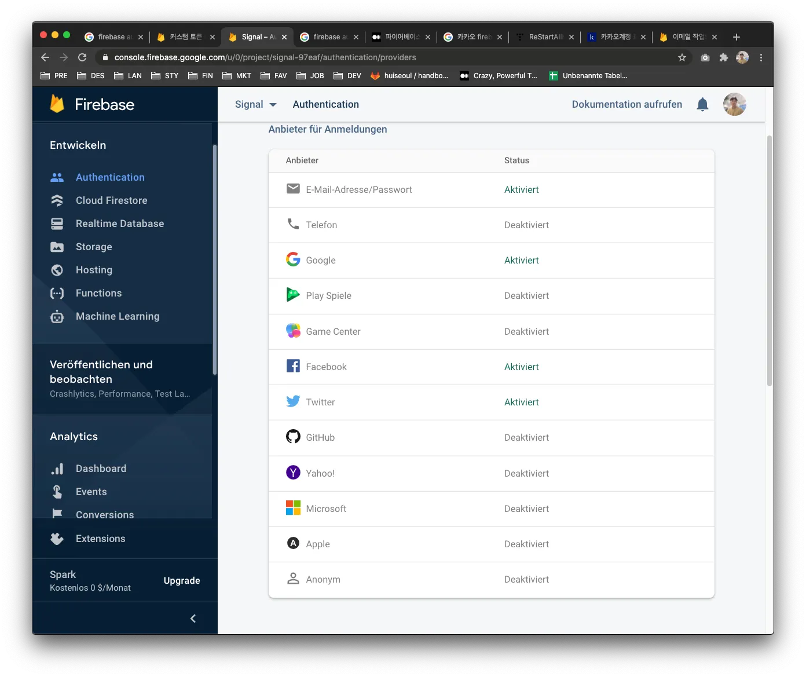The height and width of the screenshot is (677, 806).
Task: Open the Unbenannte Tabelle bookmark
Action: coord(588,76)
